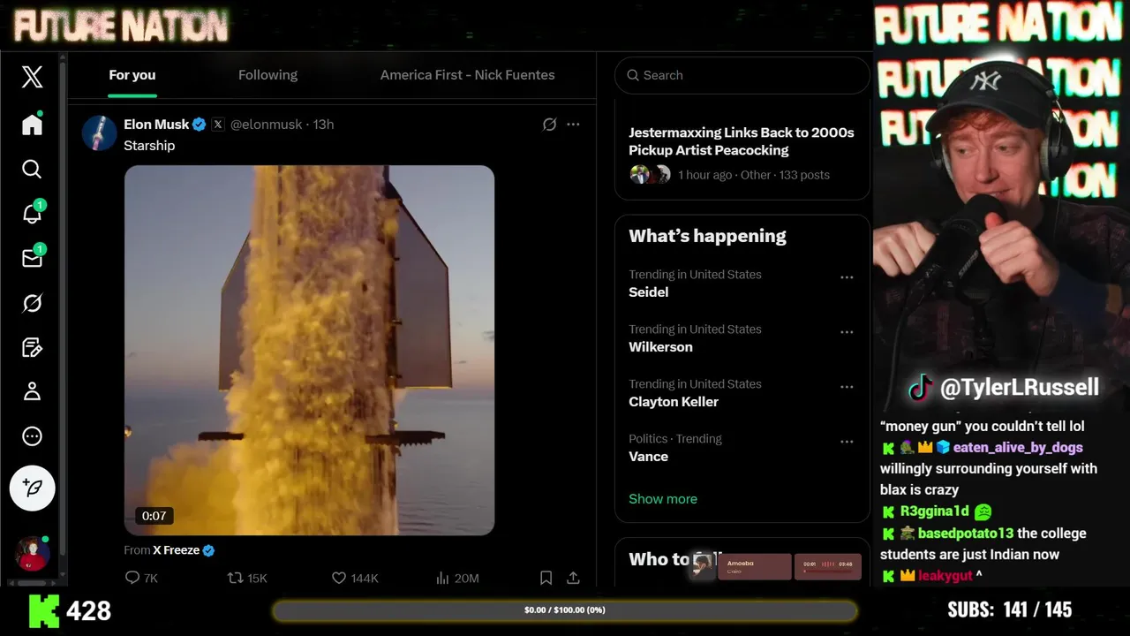Open the More circle icon in sidebar
The image size is (1130, 636).
click(32, 435)
